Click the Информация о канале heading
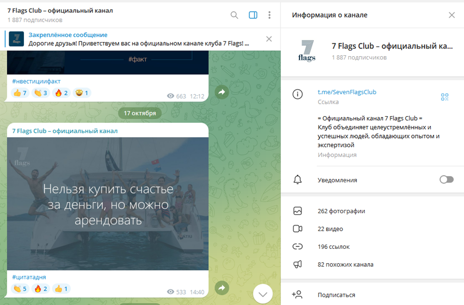Viewport: 464px width, 305px height. coord(330,15)
